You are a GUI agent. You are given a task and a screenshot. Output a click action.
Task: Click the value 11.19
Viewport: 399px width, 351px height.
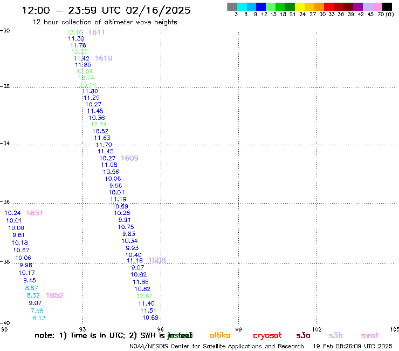click(118, 199)
